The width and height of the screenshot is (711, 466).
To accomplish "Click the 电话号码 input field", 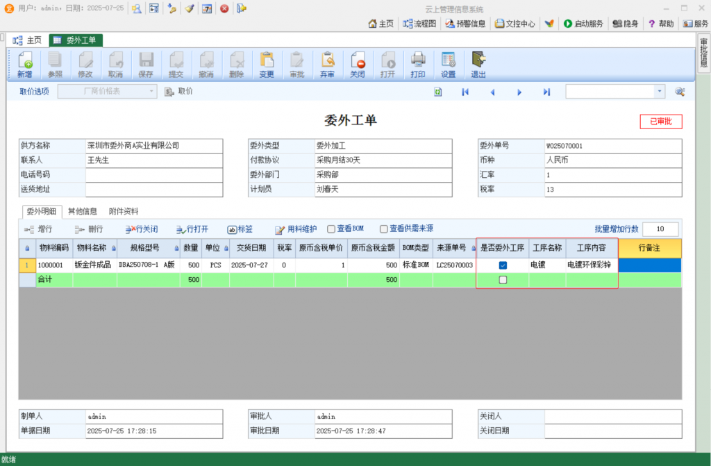I will point(154,175).
